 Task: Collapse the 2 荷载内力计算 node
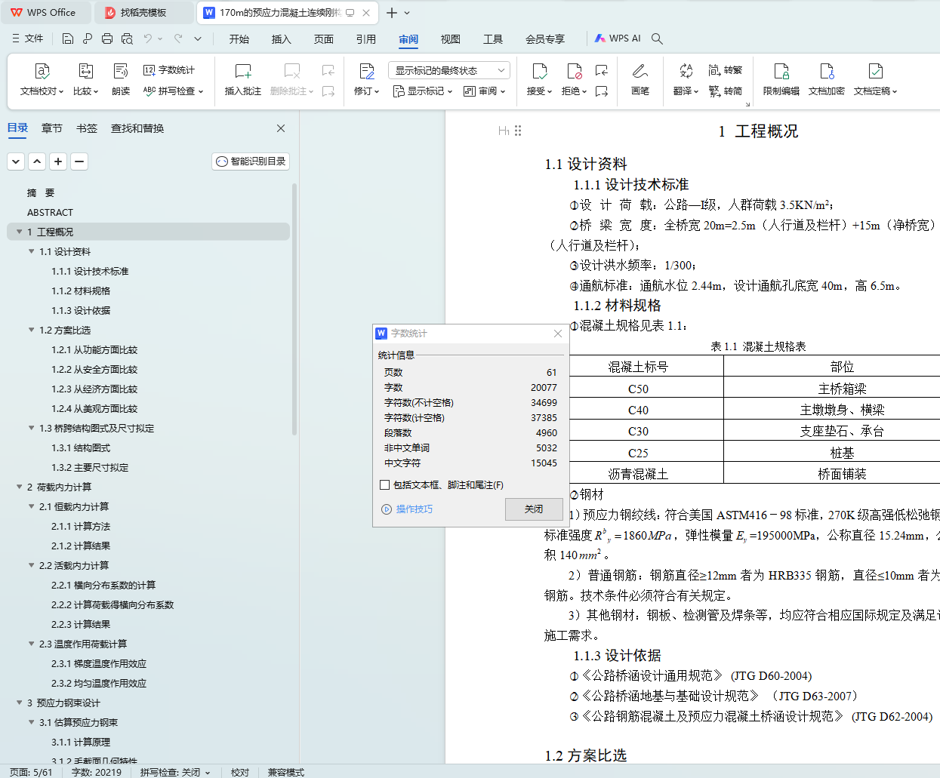20,487
